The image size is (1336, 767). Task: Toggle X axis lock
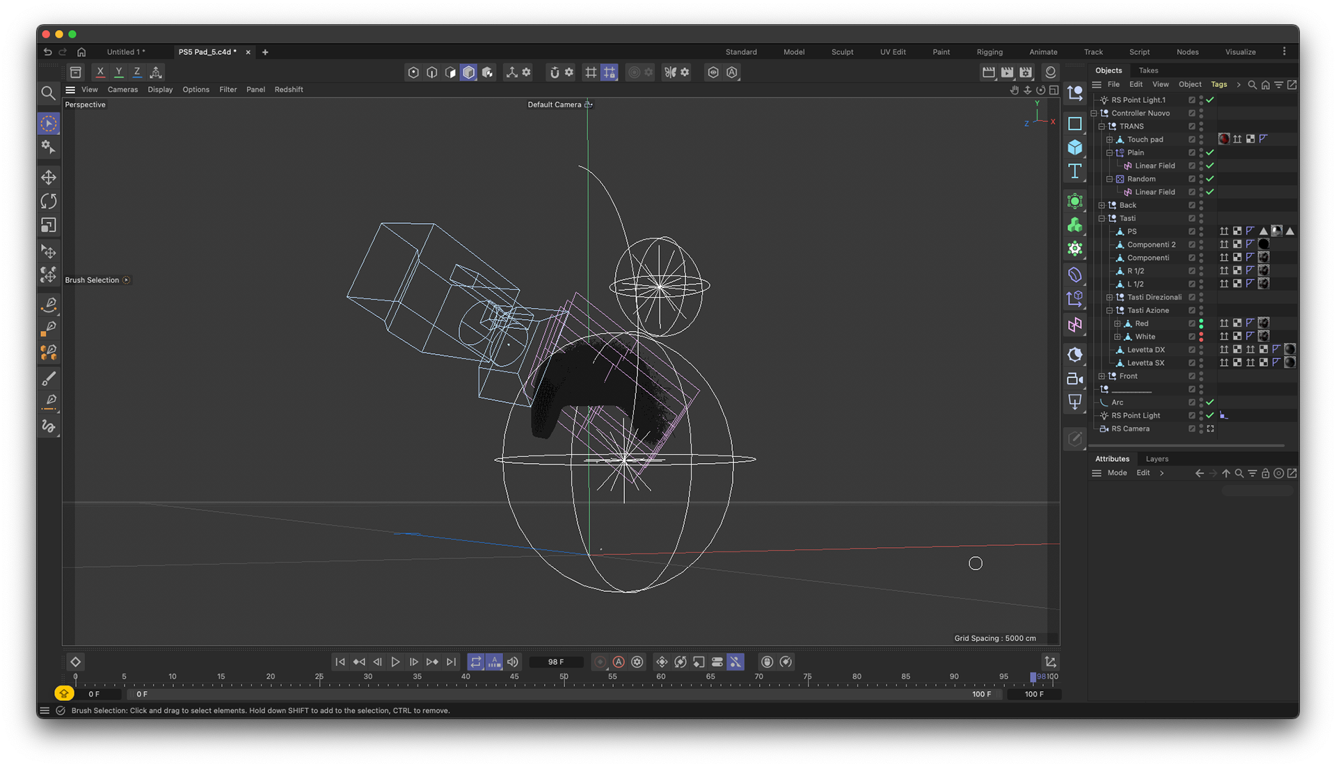pyautogui.click(x=100, y=72)
